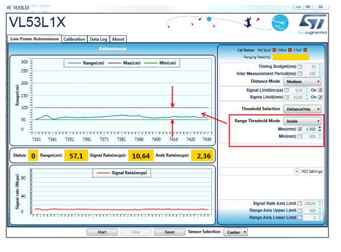Open the Data Log tab

[98, 39]
